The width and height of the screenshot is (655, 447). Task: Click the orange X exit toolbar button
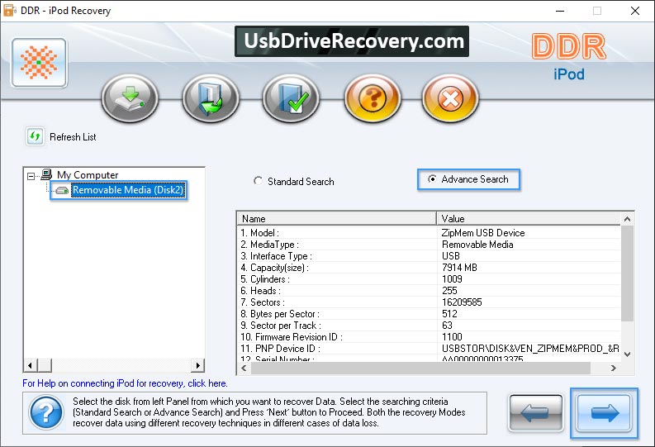point(450,98)
